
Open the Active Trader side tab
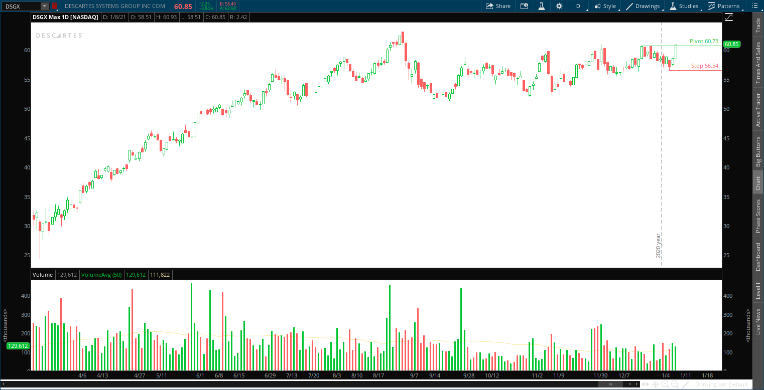(x=758, y=110)
